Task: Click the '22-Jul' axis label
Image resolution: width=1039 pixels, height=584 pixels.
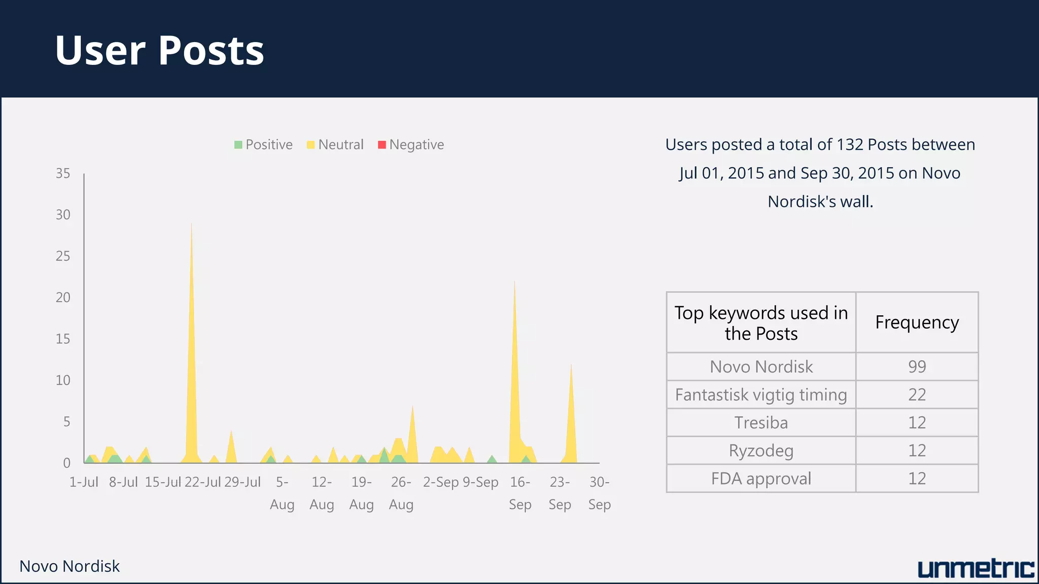Action: click(x=202, y=482)
